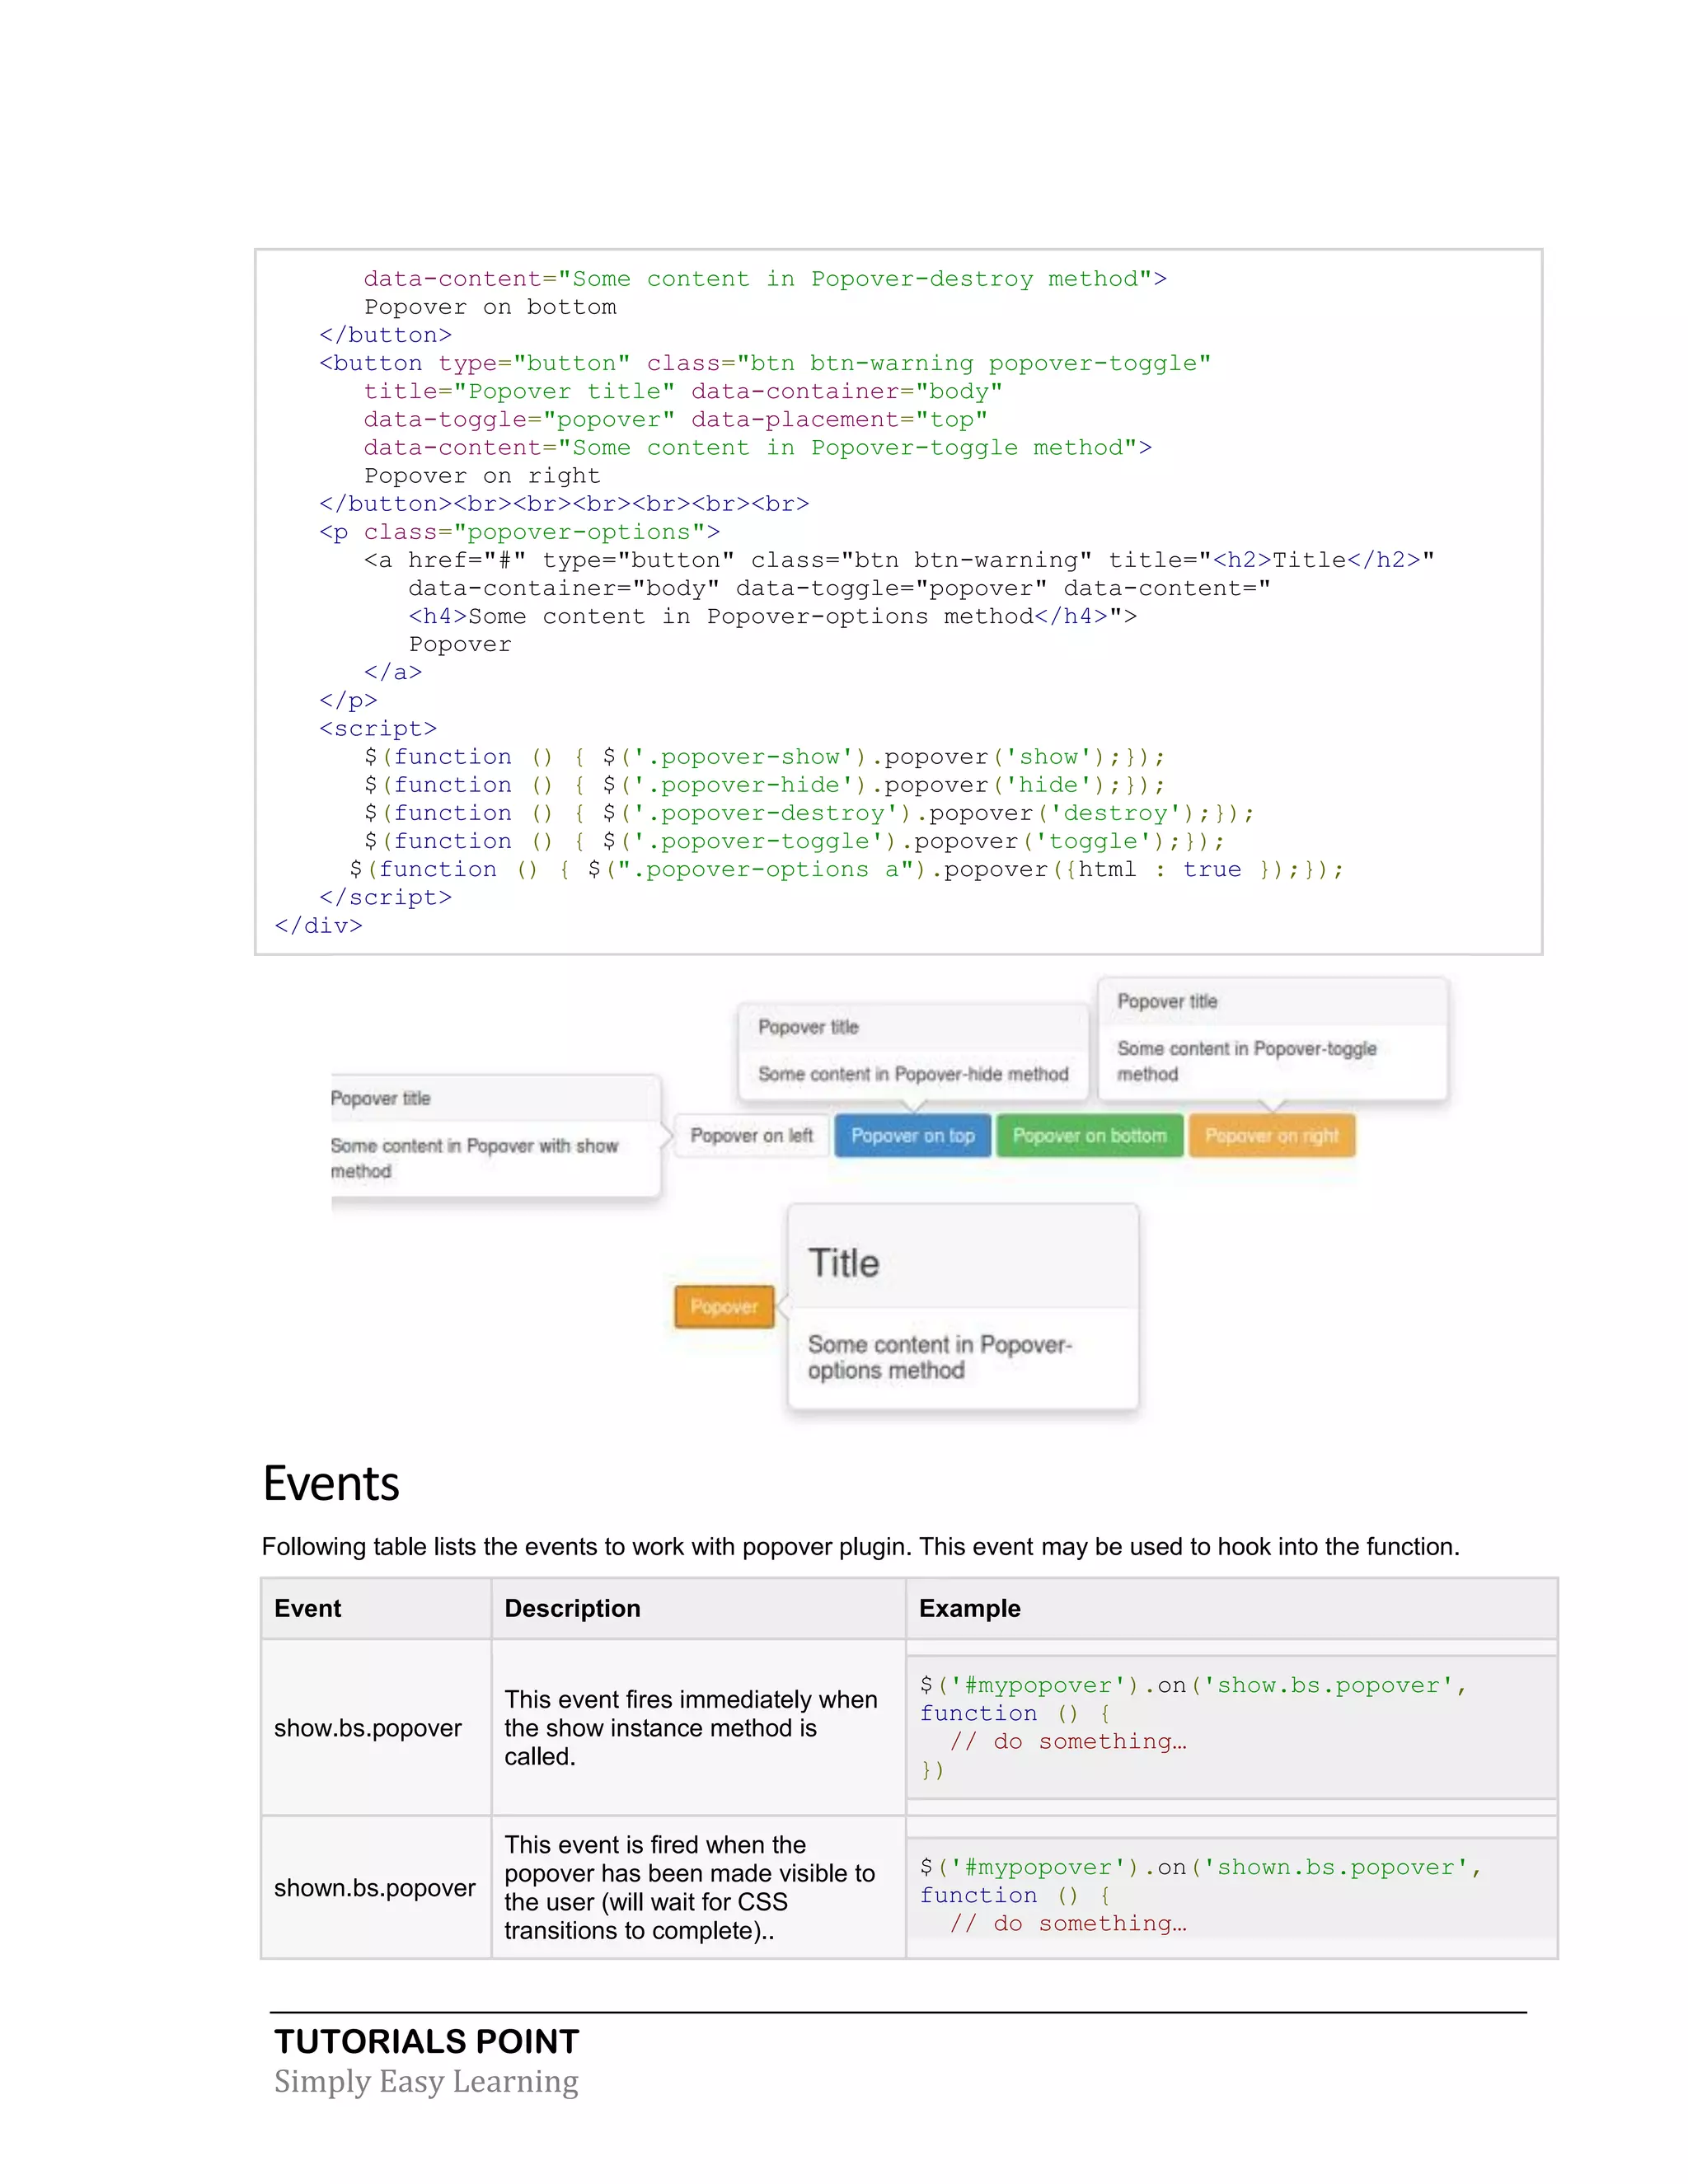The width and height of the screenshot is (1688, 2184).
Task: Select the 'Events' section heading
Action: (331, 1483)
